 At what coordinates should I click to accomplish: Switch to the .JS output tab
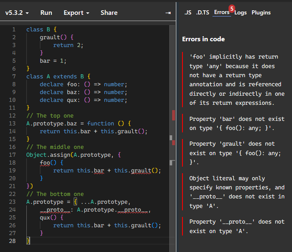point(187,12)
